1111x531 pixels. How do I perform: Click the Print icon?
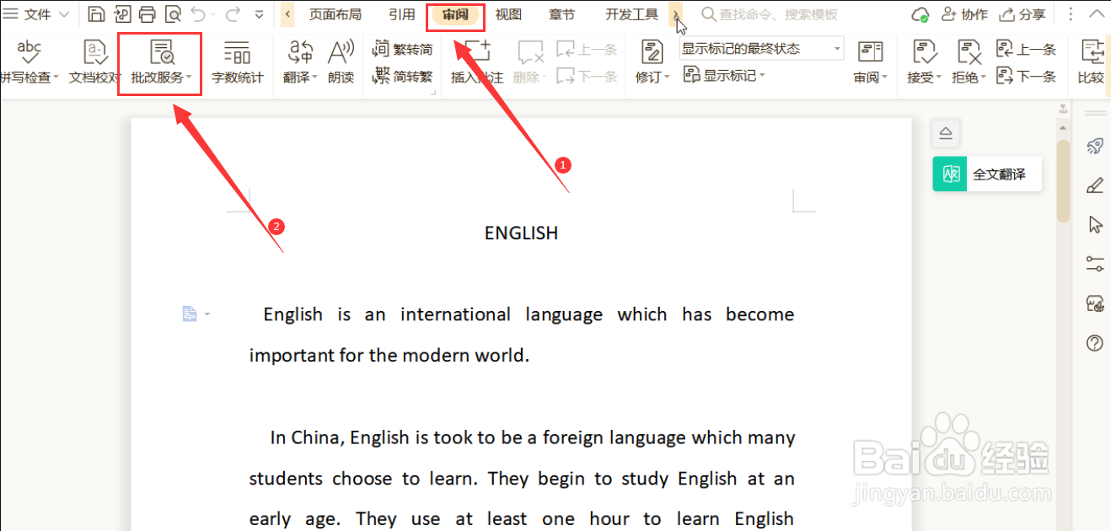(148, 14)
